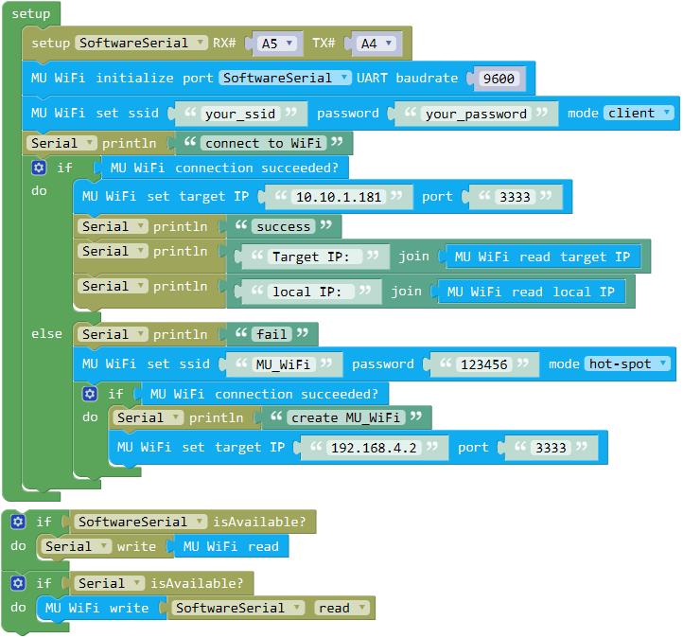
Task: Edit target IP 192.168.4.2 field
Action: click(374, 448)
